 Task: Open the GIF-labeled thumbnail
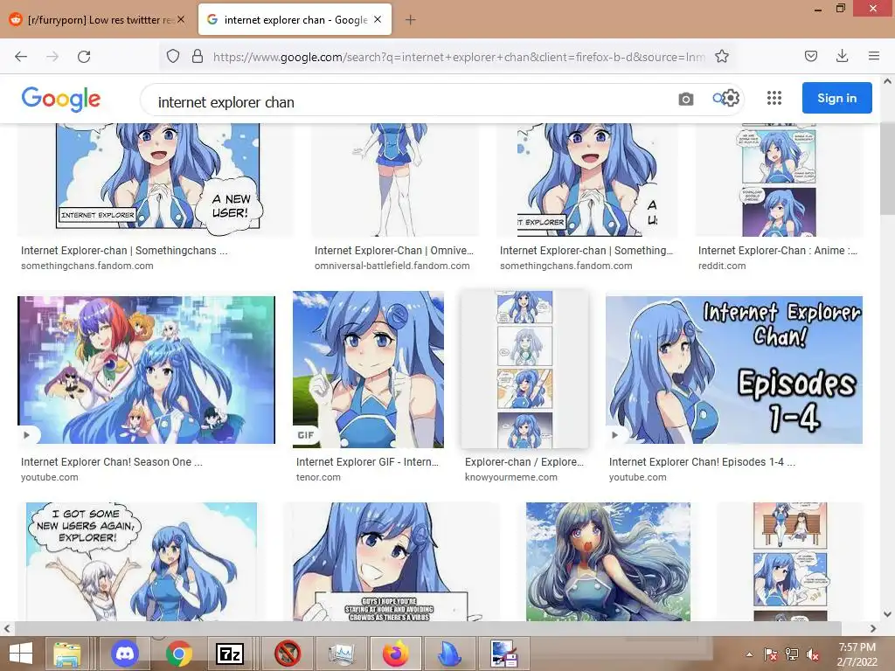[x=368, y=370]
